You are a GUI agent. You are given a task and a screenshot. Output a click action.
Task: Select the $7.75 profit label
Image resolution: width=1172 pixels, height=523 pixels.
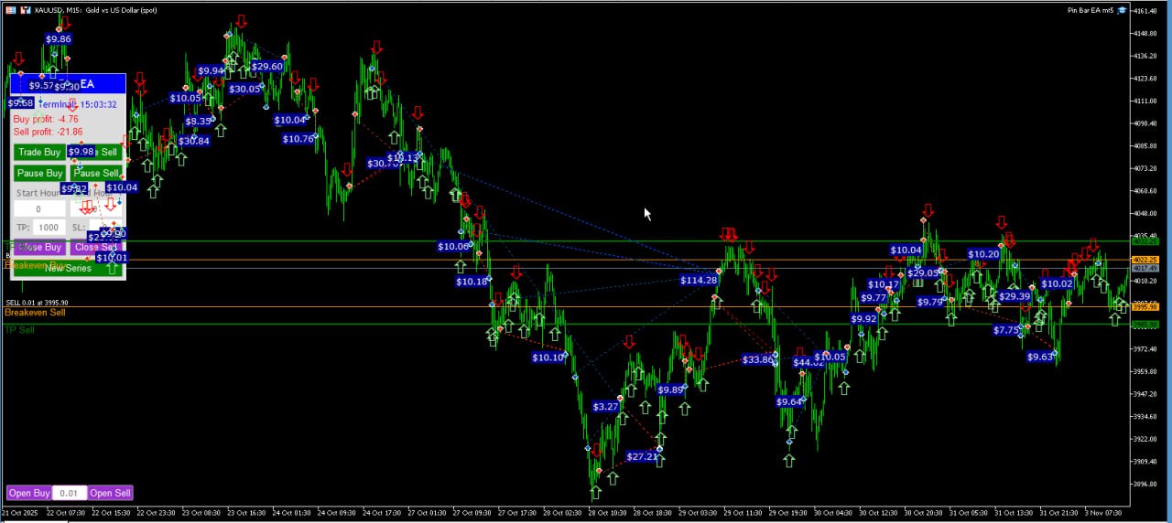pos(1006,330)
